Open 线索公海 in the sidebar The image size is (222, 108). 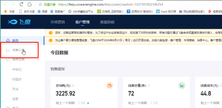coord(18,50)
